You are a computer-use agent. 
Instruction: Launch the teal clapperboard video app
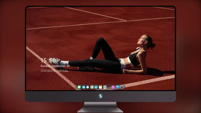click(x=96, y=87)
